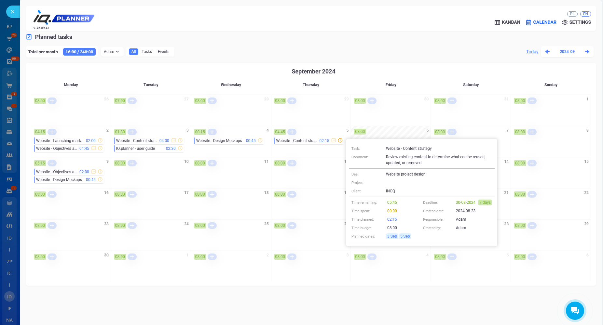Open the shopping cart module in sidebar
The width and height of the screenshot is (603, 325).
9,85
